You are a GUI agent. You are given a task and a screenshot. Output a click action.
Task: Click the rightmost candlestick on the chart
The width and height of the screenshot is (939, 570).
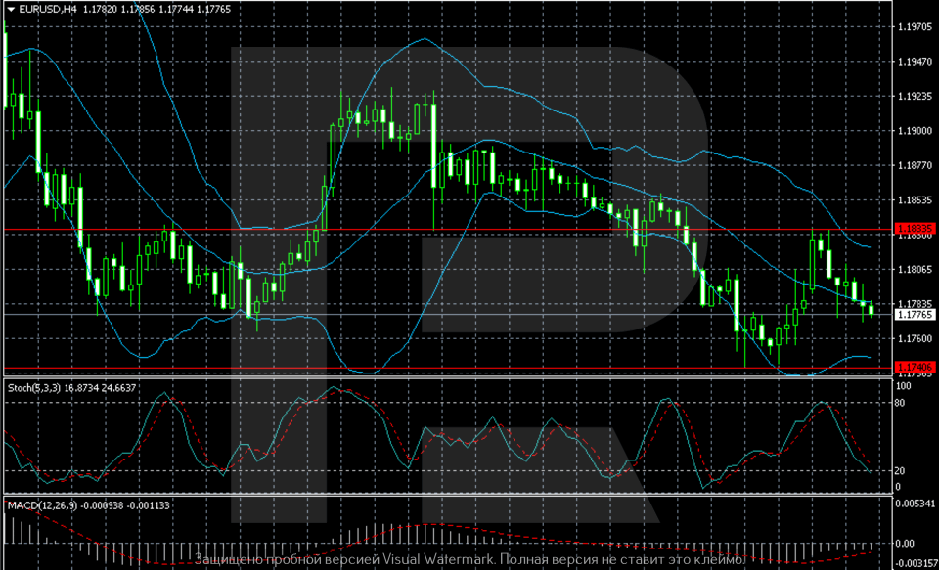point(871,310)
